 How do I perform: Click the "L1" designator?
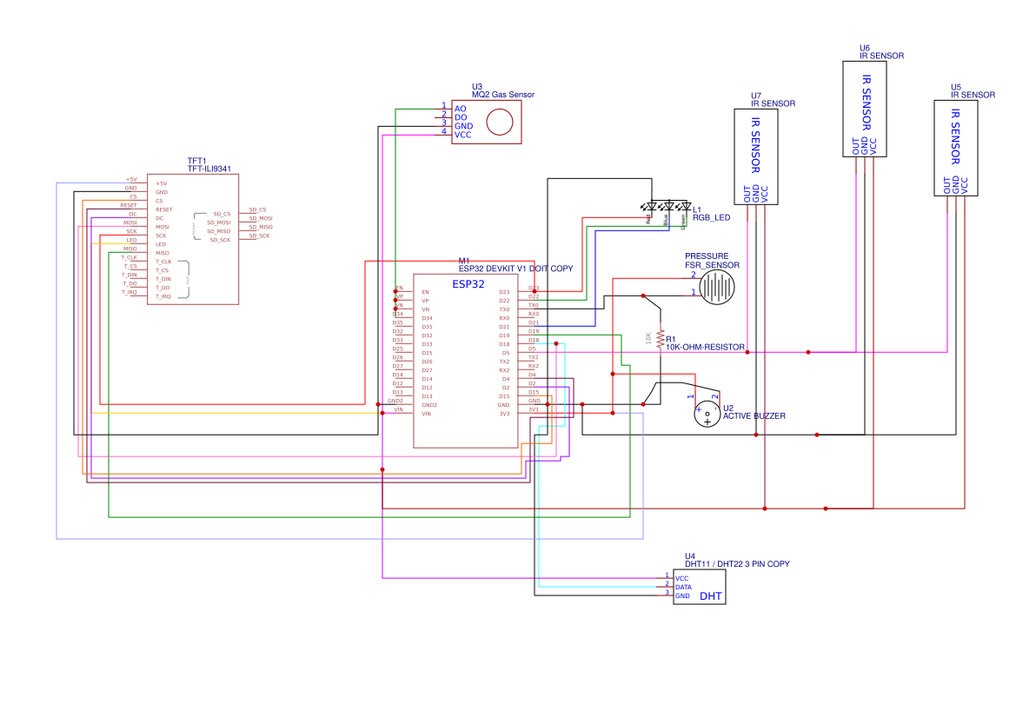(x=697, y=209)
